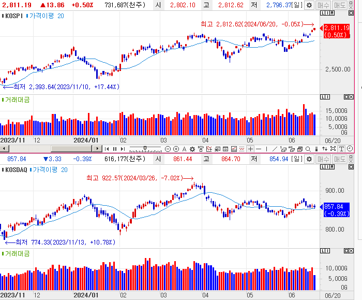Click the KOSDAQ indicator legend label
This screenshot has height=300, width=362.
click(14, 170)
